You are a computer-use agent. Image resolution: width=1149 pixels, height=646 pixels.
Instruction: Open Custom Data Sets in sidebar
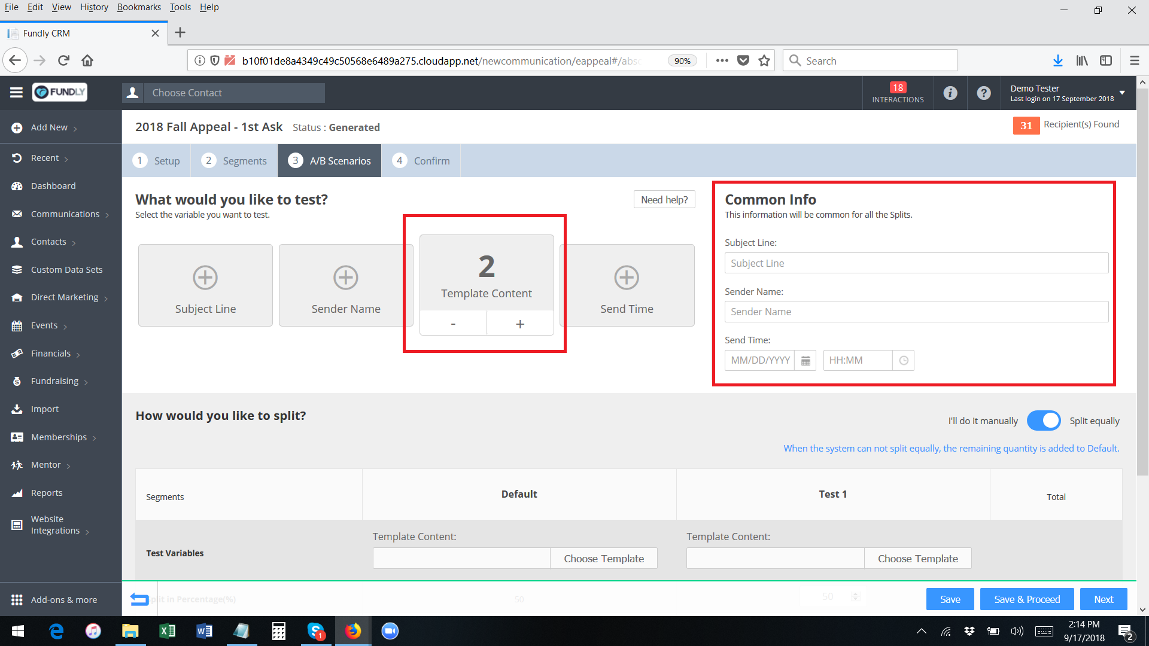(x=66, y=270)
